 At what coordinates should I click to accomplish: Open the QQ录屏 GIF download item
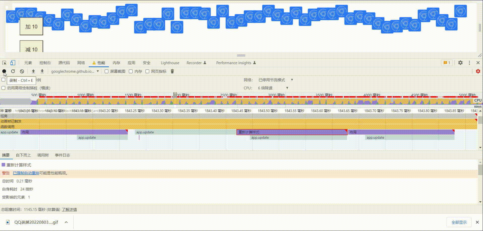pyautogui.click(x=36, y=222)
